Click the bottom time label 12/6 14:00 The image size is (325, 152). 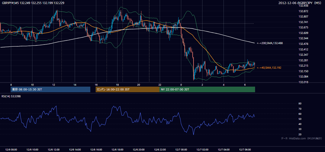(75, 150)
